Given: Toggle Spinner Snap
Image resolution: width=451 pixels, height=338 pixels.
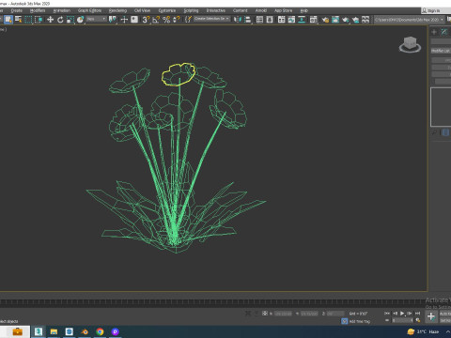Looking at the screenshot, I should (x=177, y=20).
